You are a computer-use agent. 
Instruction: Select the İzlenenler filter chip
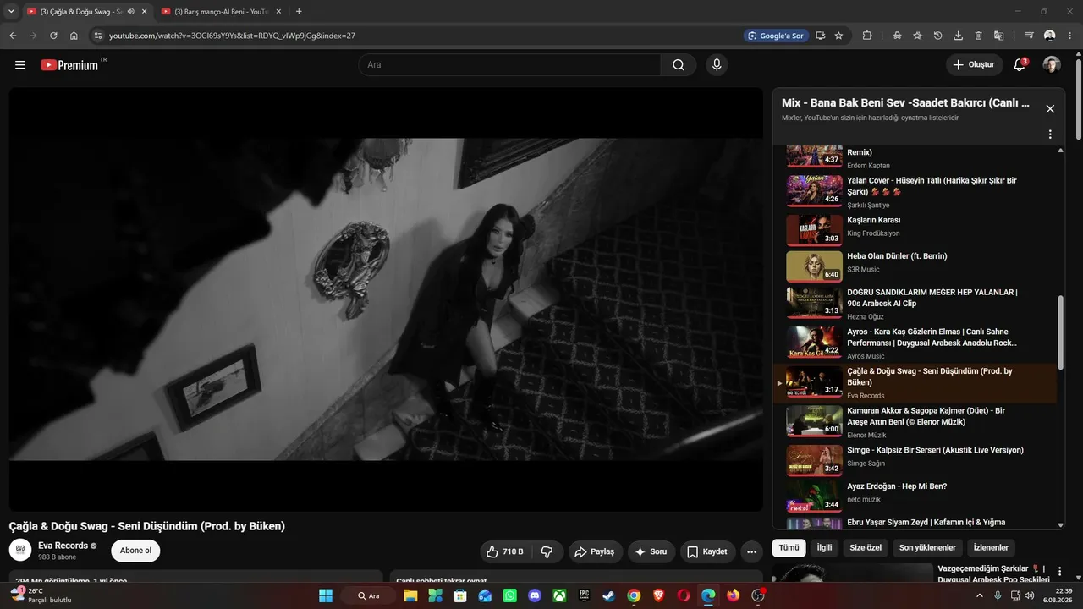click(991, 547)
